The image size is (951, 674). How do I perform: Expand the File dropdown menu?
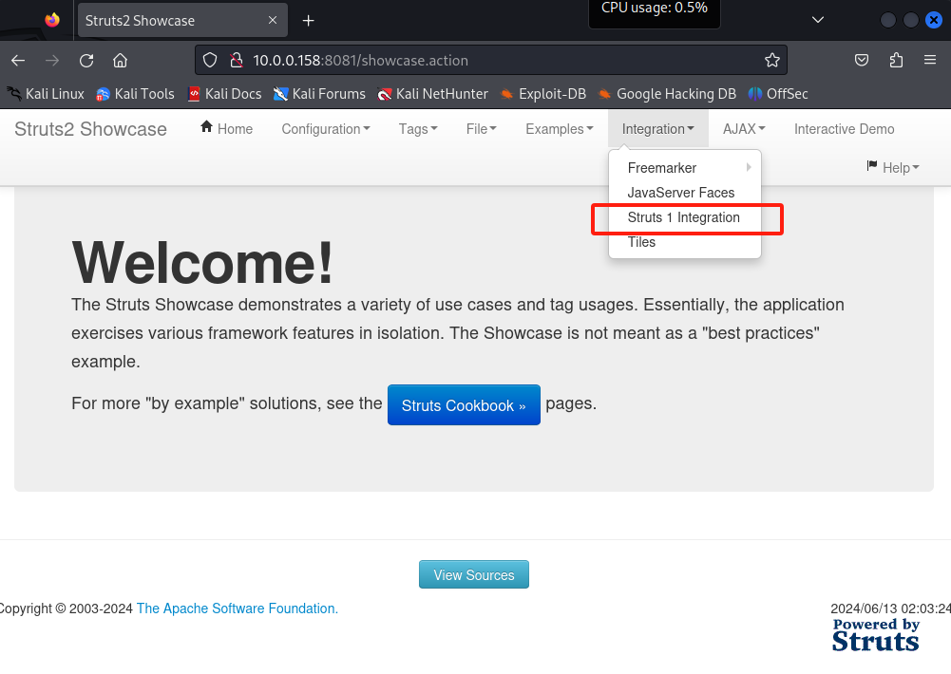coord(482,129)
